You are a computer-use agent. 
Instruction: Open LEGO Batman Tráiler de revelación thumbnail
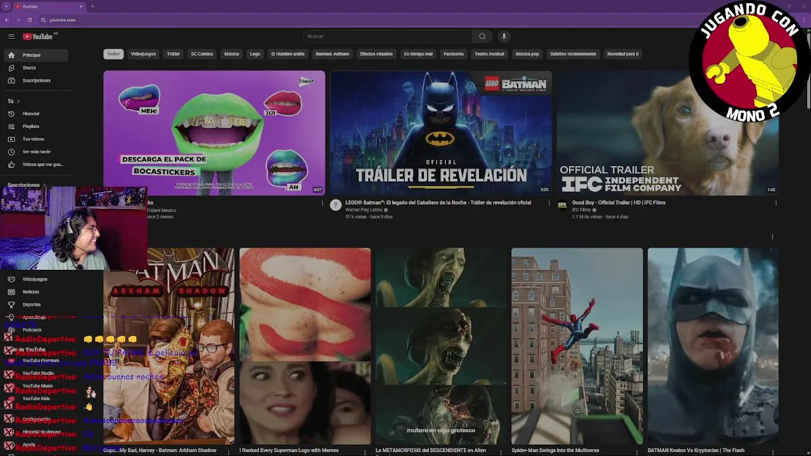pos(441,133)
